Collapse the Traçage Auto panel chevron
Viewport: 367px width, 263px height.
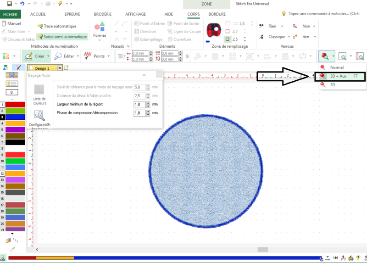click(x=144, y=75)
